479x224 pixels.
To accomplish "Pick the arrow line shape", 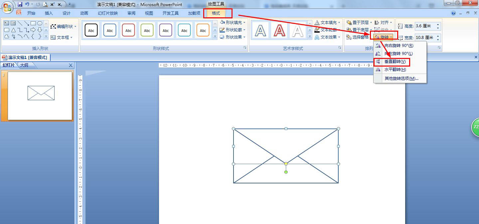I will [x=27, y=23].
